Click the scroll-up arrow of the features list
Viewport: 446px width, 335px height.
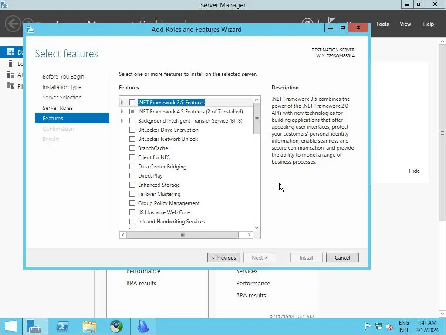click(257, 99)
